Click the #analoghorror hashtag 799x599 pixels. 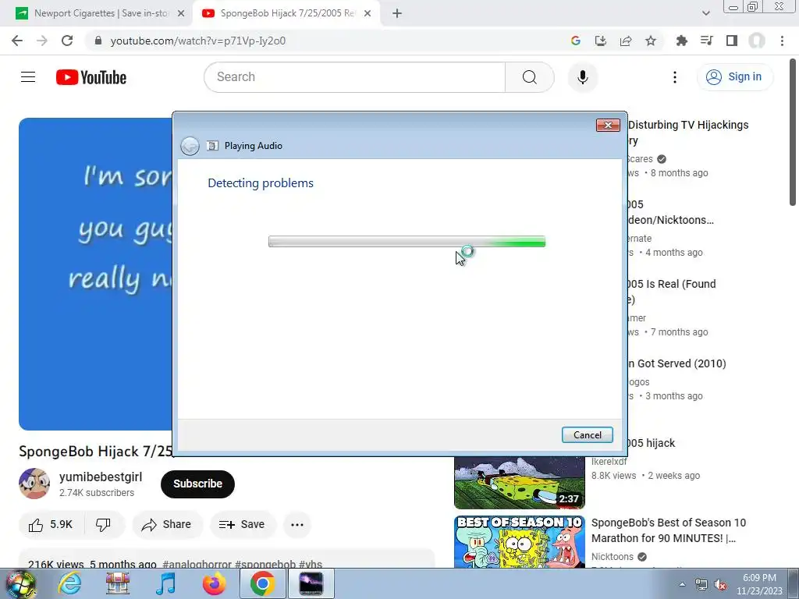(x=197, y=564)
